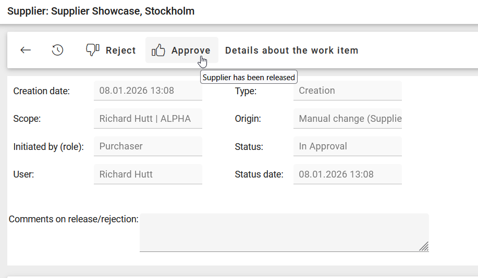Open the history clock icon
This screenshot has height=278, width=478.
(x=57, y=50)
